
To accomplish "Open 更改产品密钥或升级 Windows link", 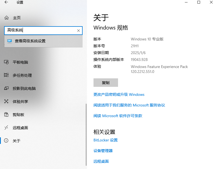I will click(x=119, y=94).
